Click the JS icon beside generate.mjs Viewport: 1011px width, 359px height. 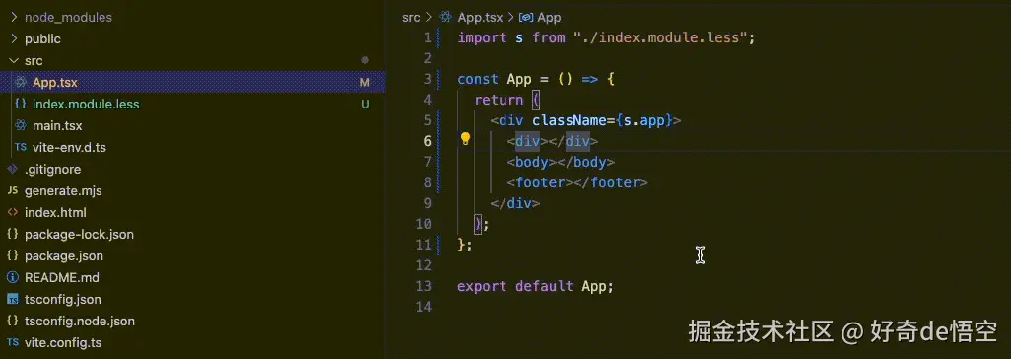click(x=12, y=191)
